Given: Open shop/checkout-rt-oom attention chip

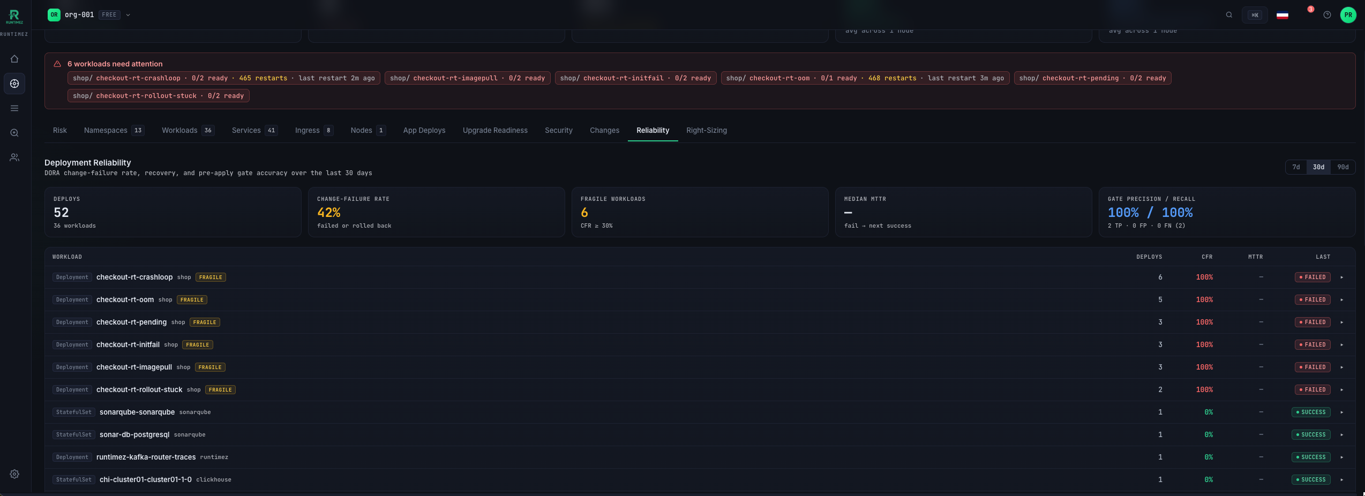Looking at the screenshot, I should coord(865,78).
